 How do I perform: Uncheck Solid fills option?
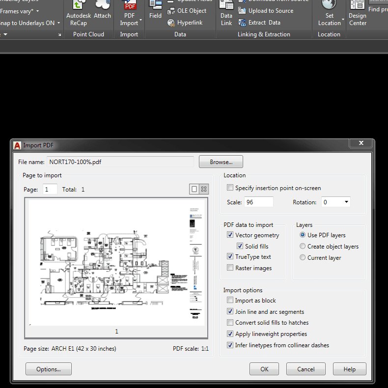tap(240, 246)
